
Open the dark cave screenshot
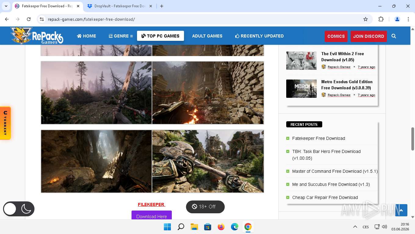point(96,161)
